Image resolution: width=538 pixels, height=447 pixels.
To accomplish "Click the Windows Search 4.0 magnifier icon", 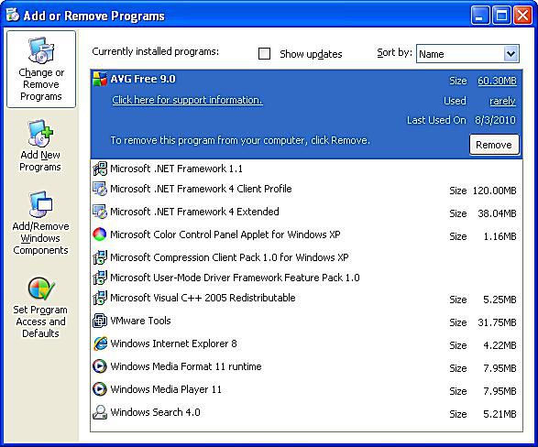I will (x=100, y=412).
